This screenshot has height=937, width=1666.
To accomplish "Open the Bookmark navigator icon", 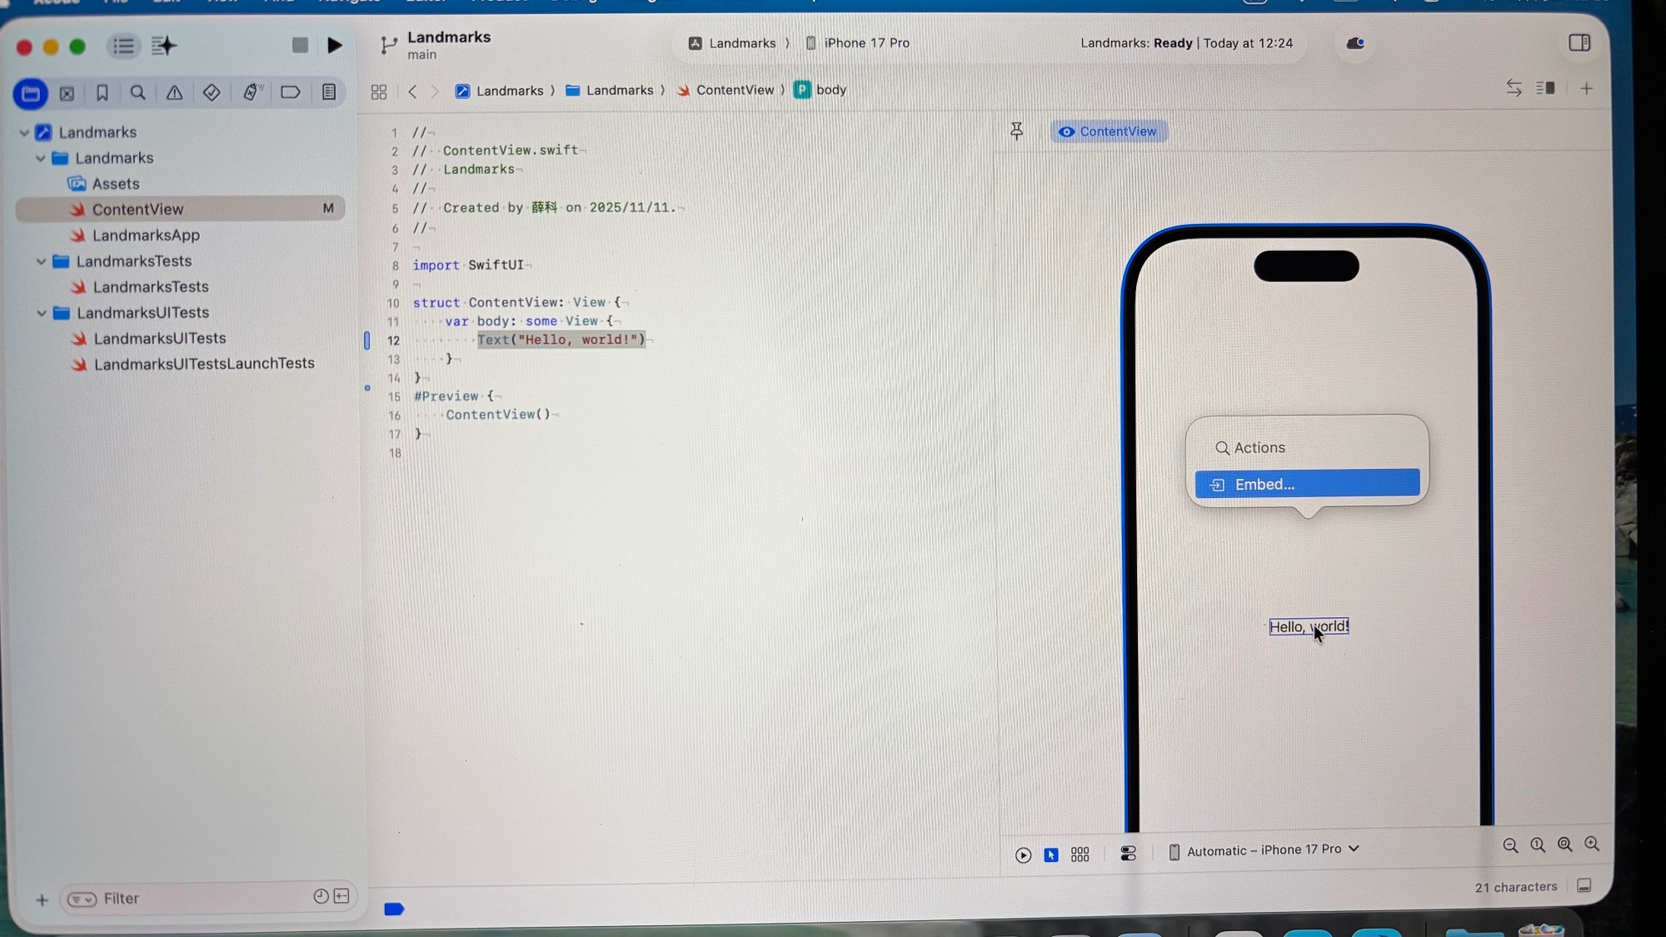I will tap(102, 92).
